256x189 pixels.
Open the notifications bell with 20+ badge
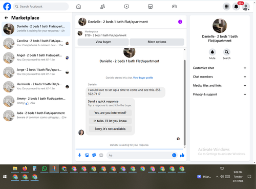[x=236, y=7]
